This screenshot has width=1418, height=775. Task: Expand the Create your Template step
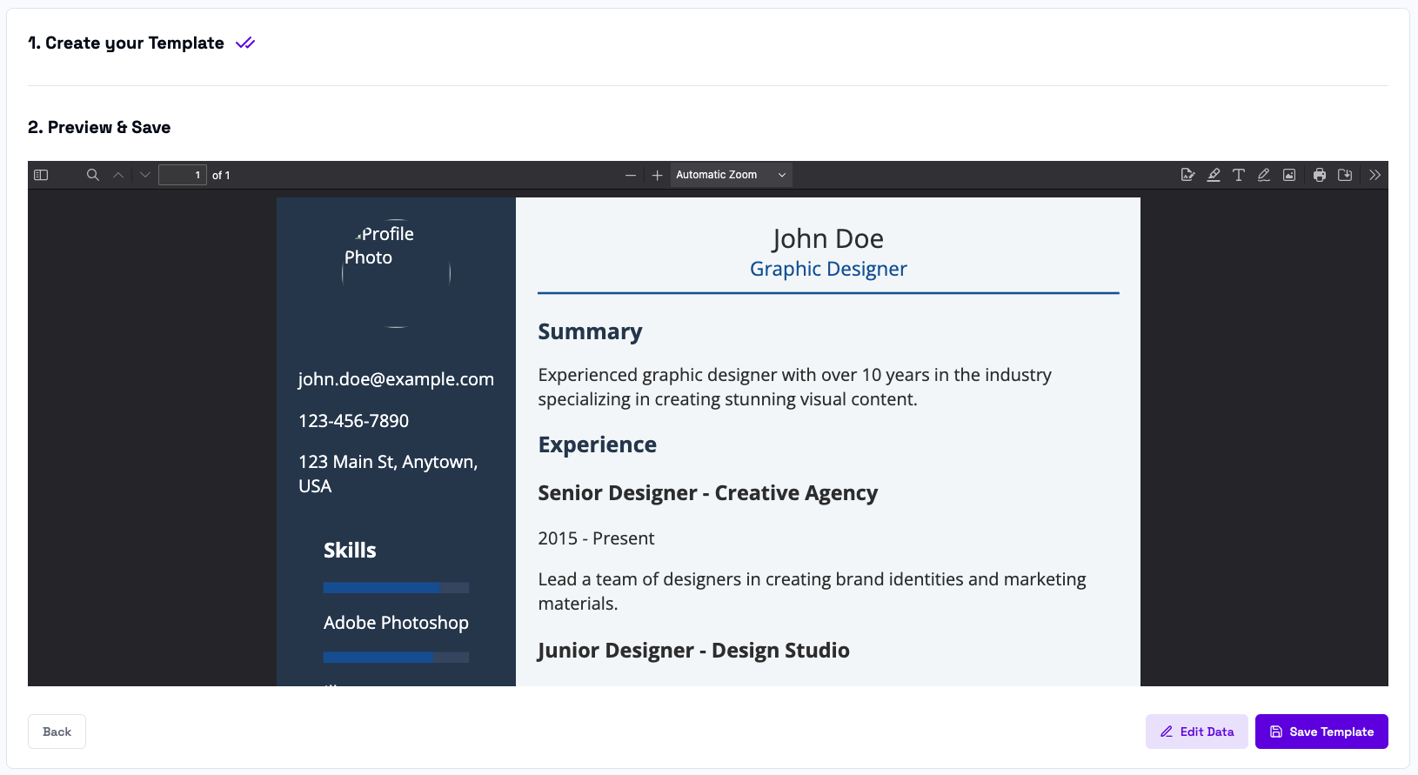click(x=126, y=43)
